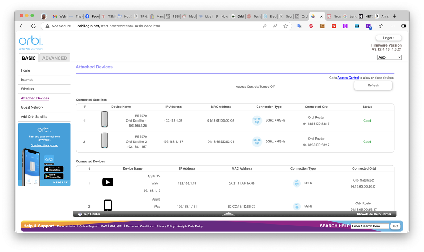The width and height of the screenshot is (424, 252).
Task: Open the FAQ link
Action: point(104,226)
